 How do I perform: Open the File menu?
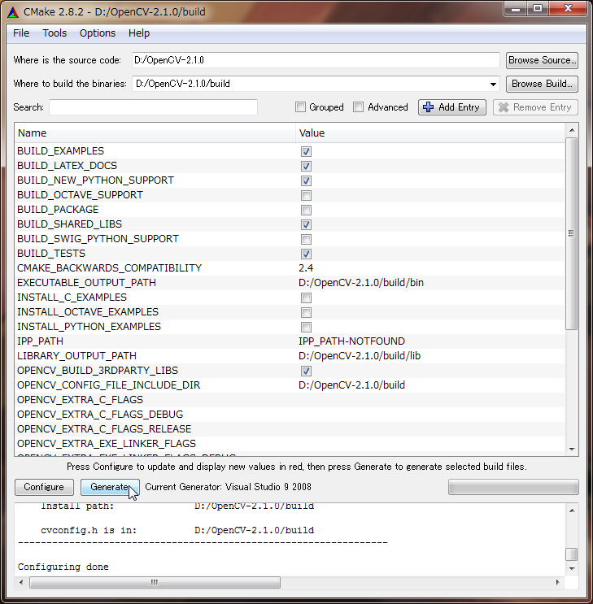coord(21,33)
